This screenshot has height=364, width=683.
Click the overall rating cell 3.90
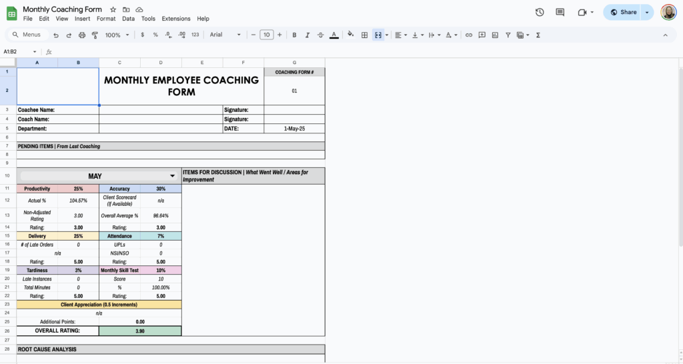click(x=140, y=331)
